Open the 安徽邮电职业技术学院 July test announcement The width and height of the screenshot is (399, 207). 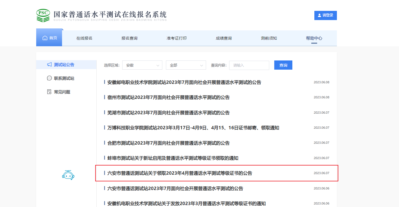tap(184, 82)
